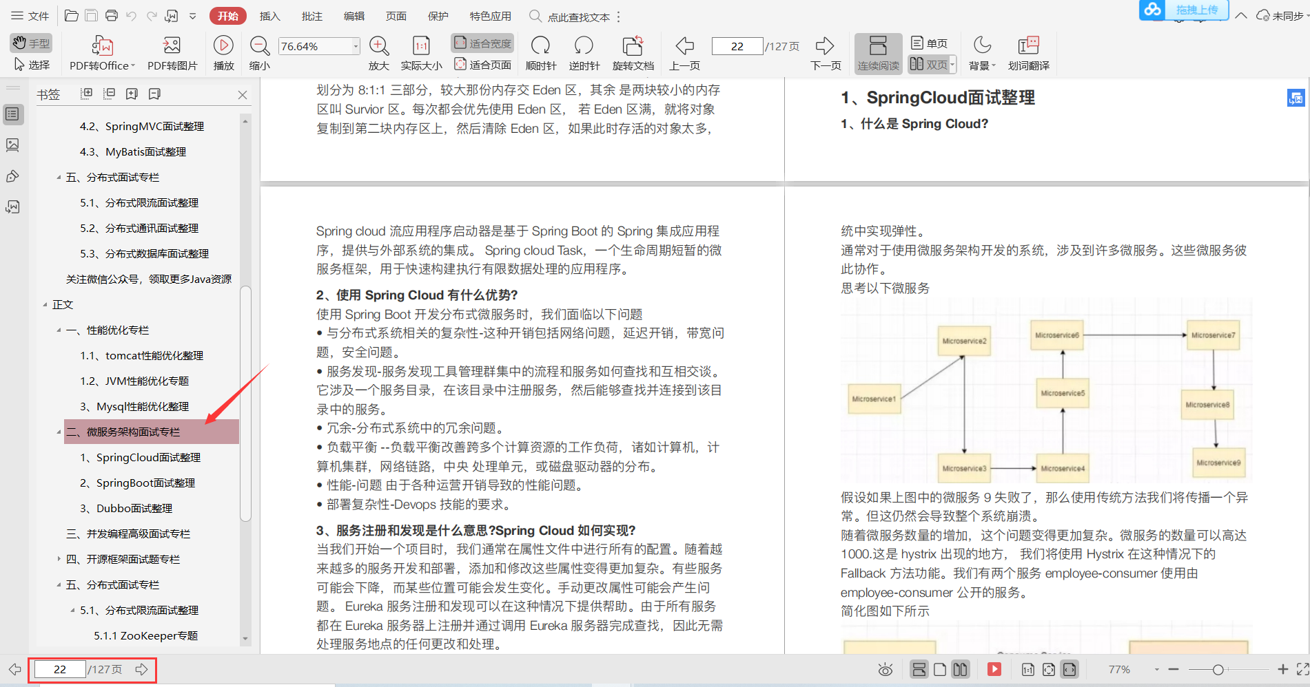
Task: Toggle eye protection mode in status bar
Action: (886, 670)
